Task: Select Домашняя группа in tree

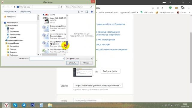Action: click(15, 40)
